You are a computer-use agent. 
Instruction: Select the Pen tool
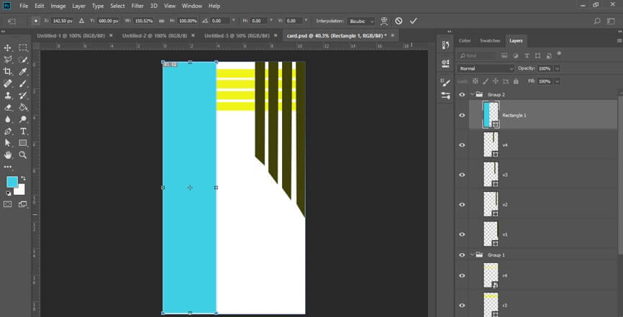click(x=8, y=132)
